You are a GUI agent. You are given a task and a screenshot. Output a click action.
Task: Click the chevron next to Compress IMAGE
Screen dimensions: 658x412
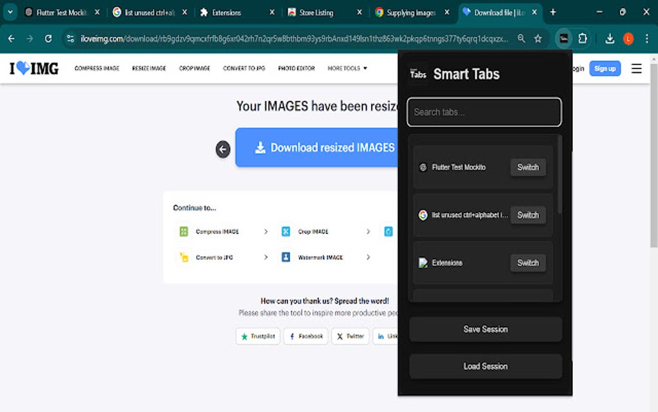(266, 231)
